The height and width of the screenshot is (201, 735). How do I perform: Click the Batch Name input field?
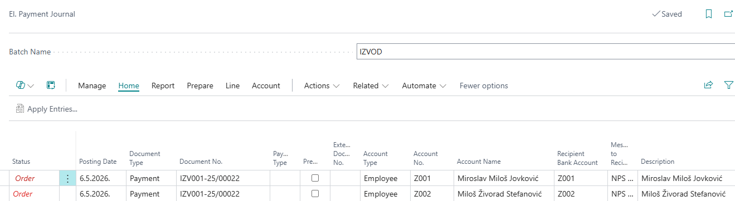pyautogui.click(x=546, y=52)
